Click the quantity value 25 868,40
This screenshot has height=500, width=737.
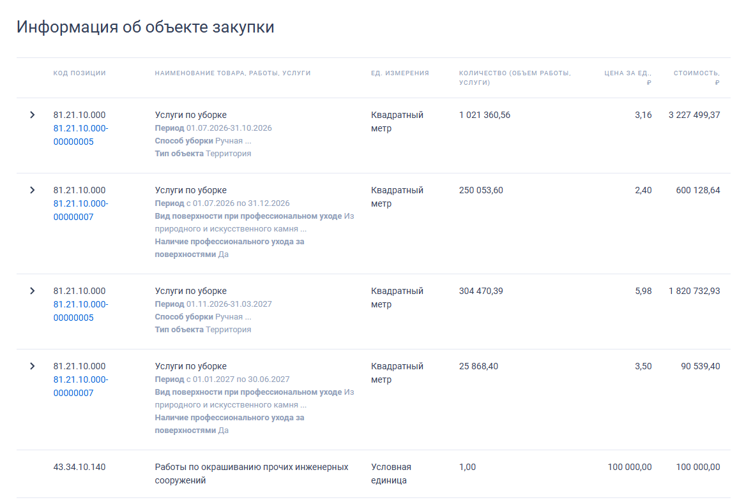478,366
